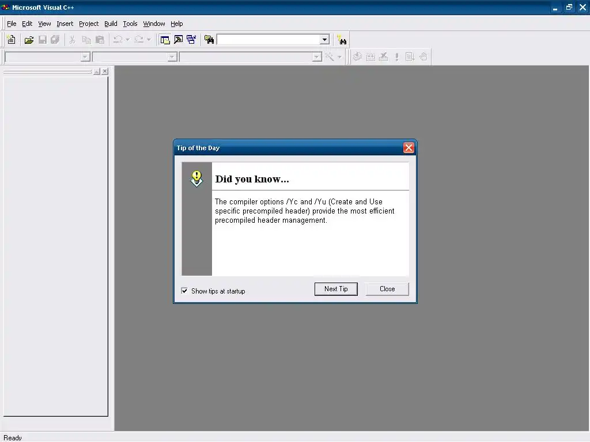Open the Help menu
This screenshot has height=442, width=590.
(176, 24)
